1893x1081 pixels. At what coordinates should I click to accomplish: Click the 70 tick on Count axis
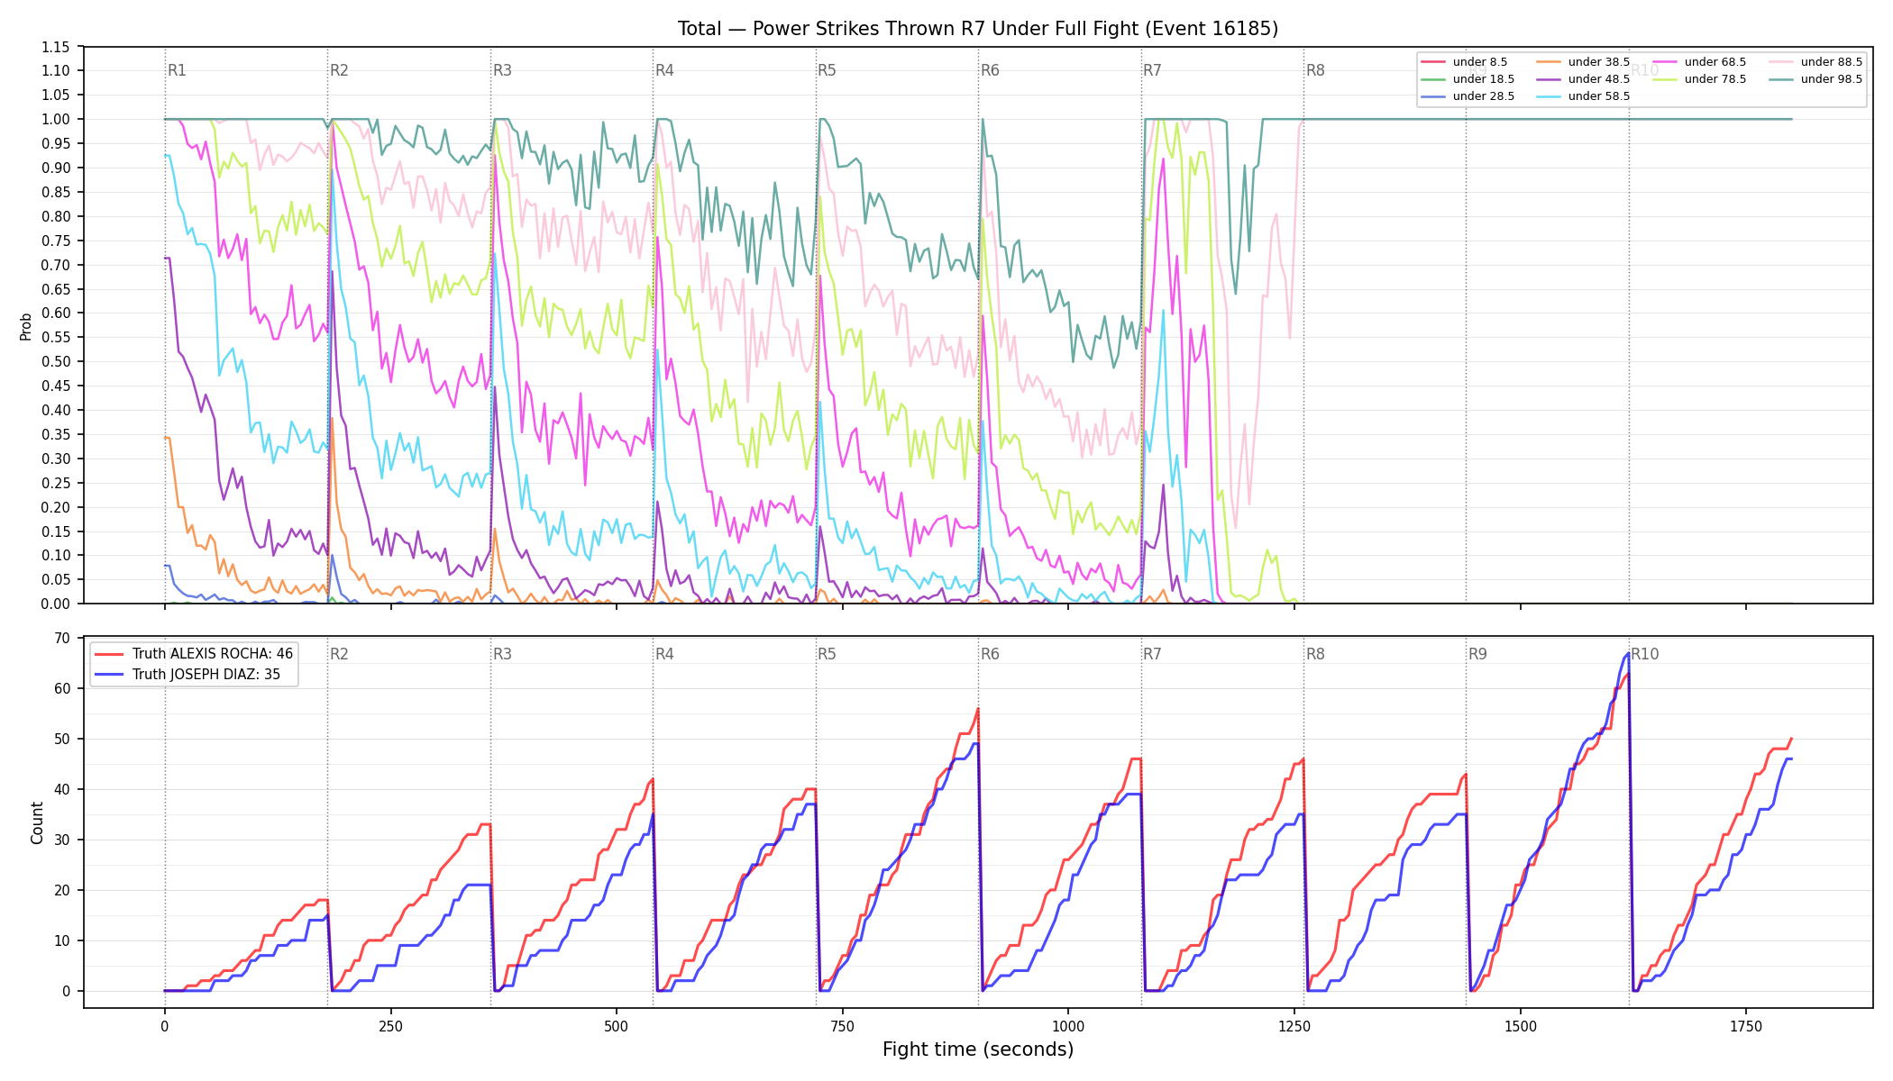(x=62, y=638)
